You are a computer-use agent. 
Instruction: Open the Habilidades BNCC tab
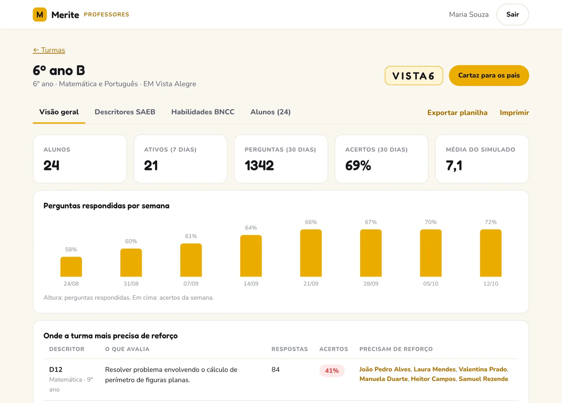tap(203, 112)
